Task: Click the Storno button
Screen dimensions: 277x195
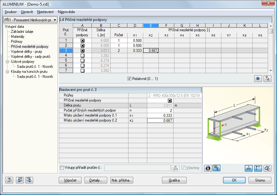Action: click(x=260, y=180)
